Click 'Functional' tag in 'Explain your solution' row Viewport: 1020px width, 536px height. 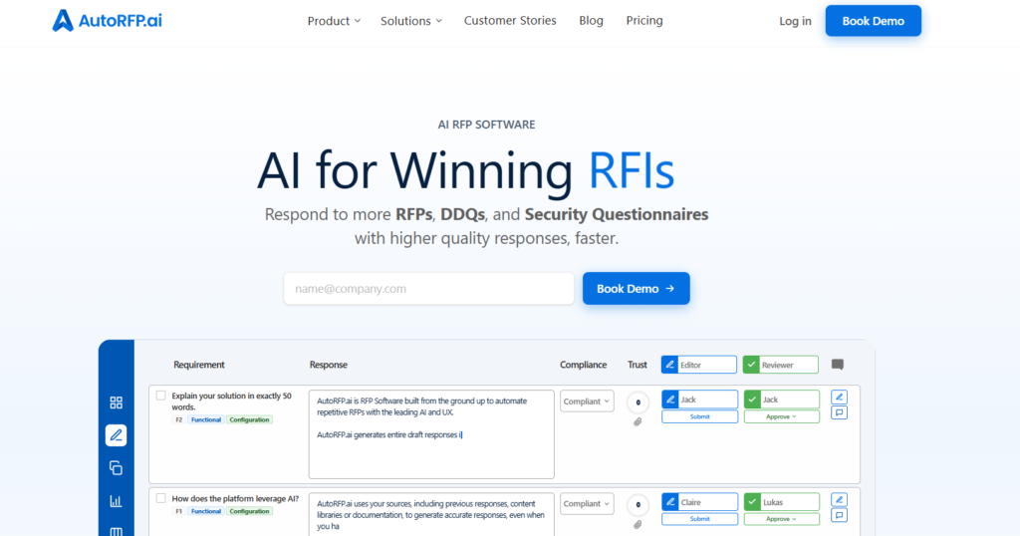pos(206,419)
